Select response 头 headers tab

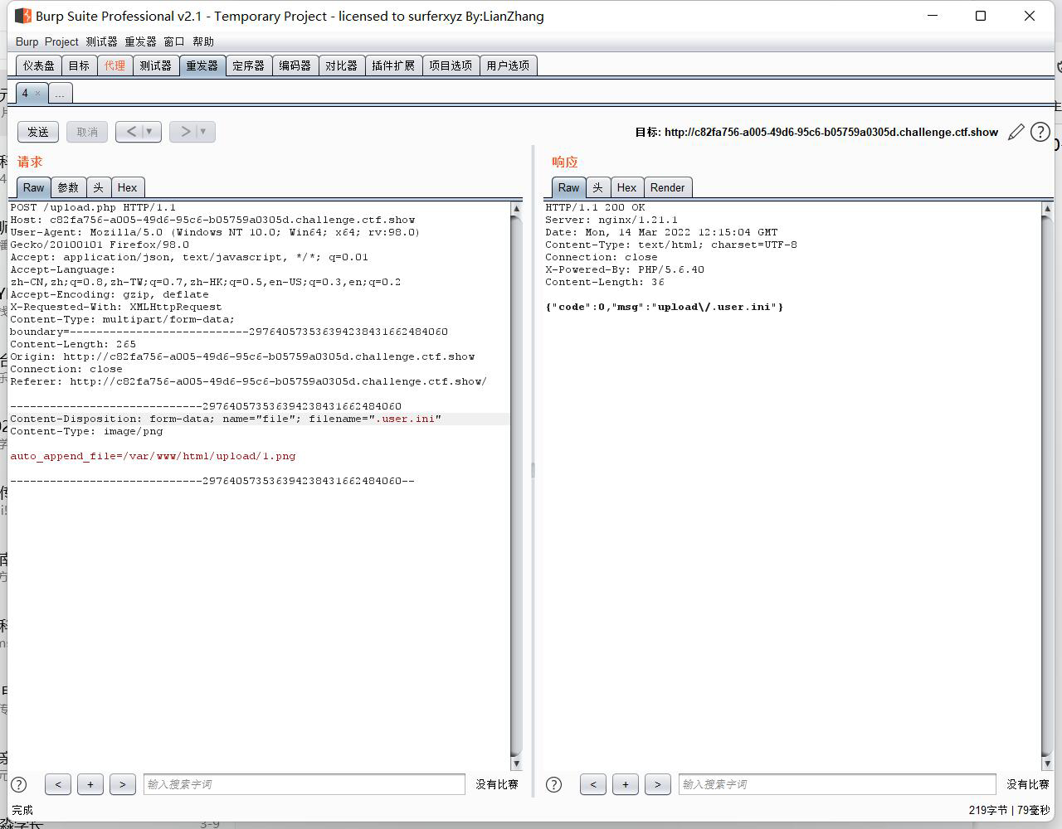(x=597, y=187)
